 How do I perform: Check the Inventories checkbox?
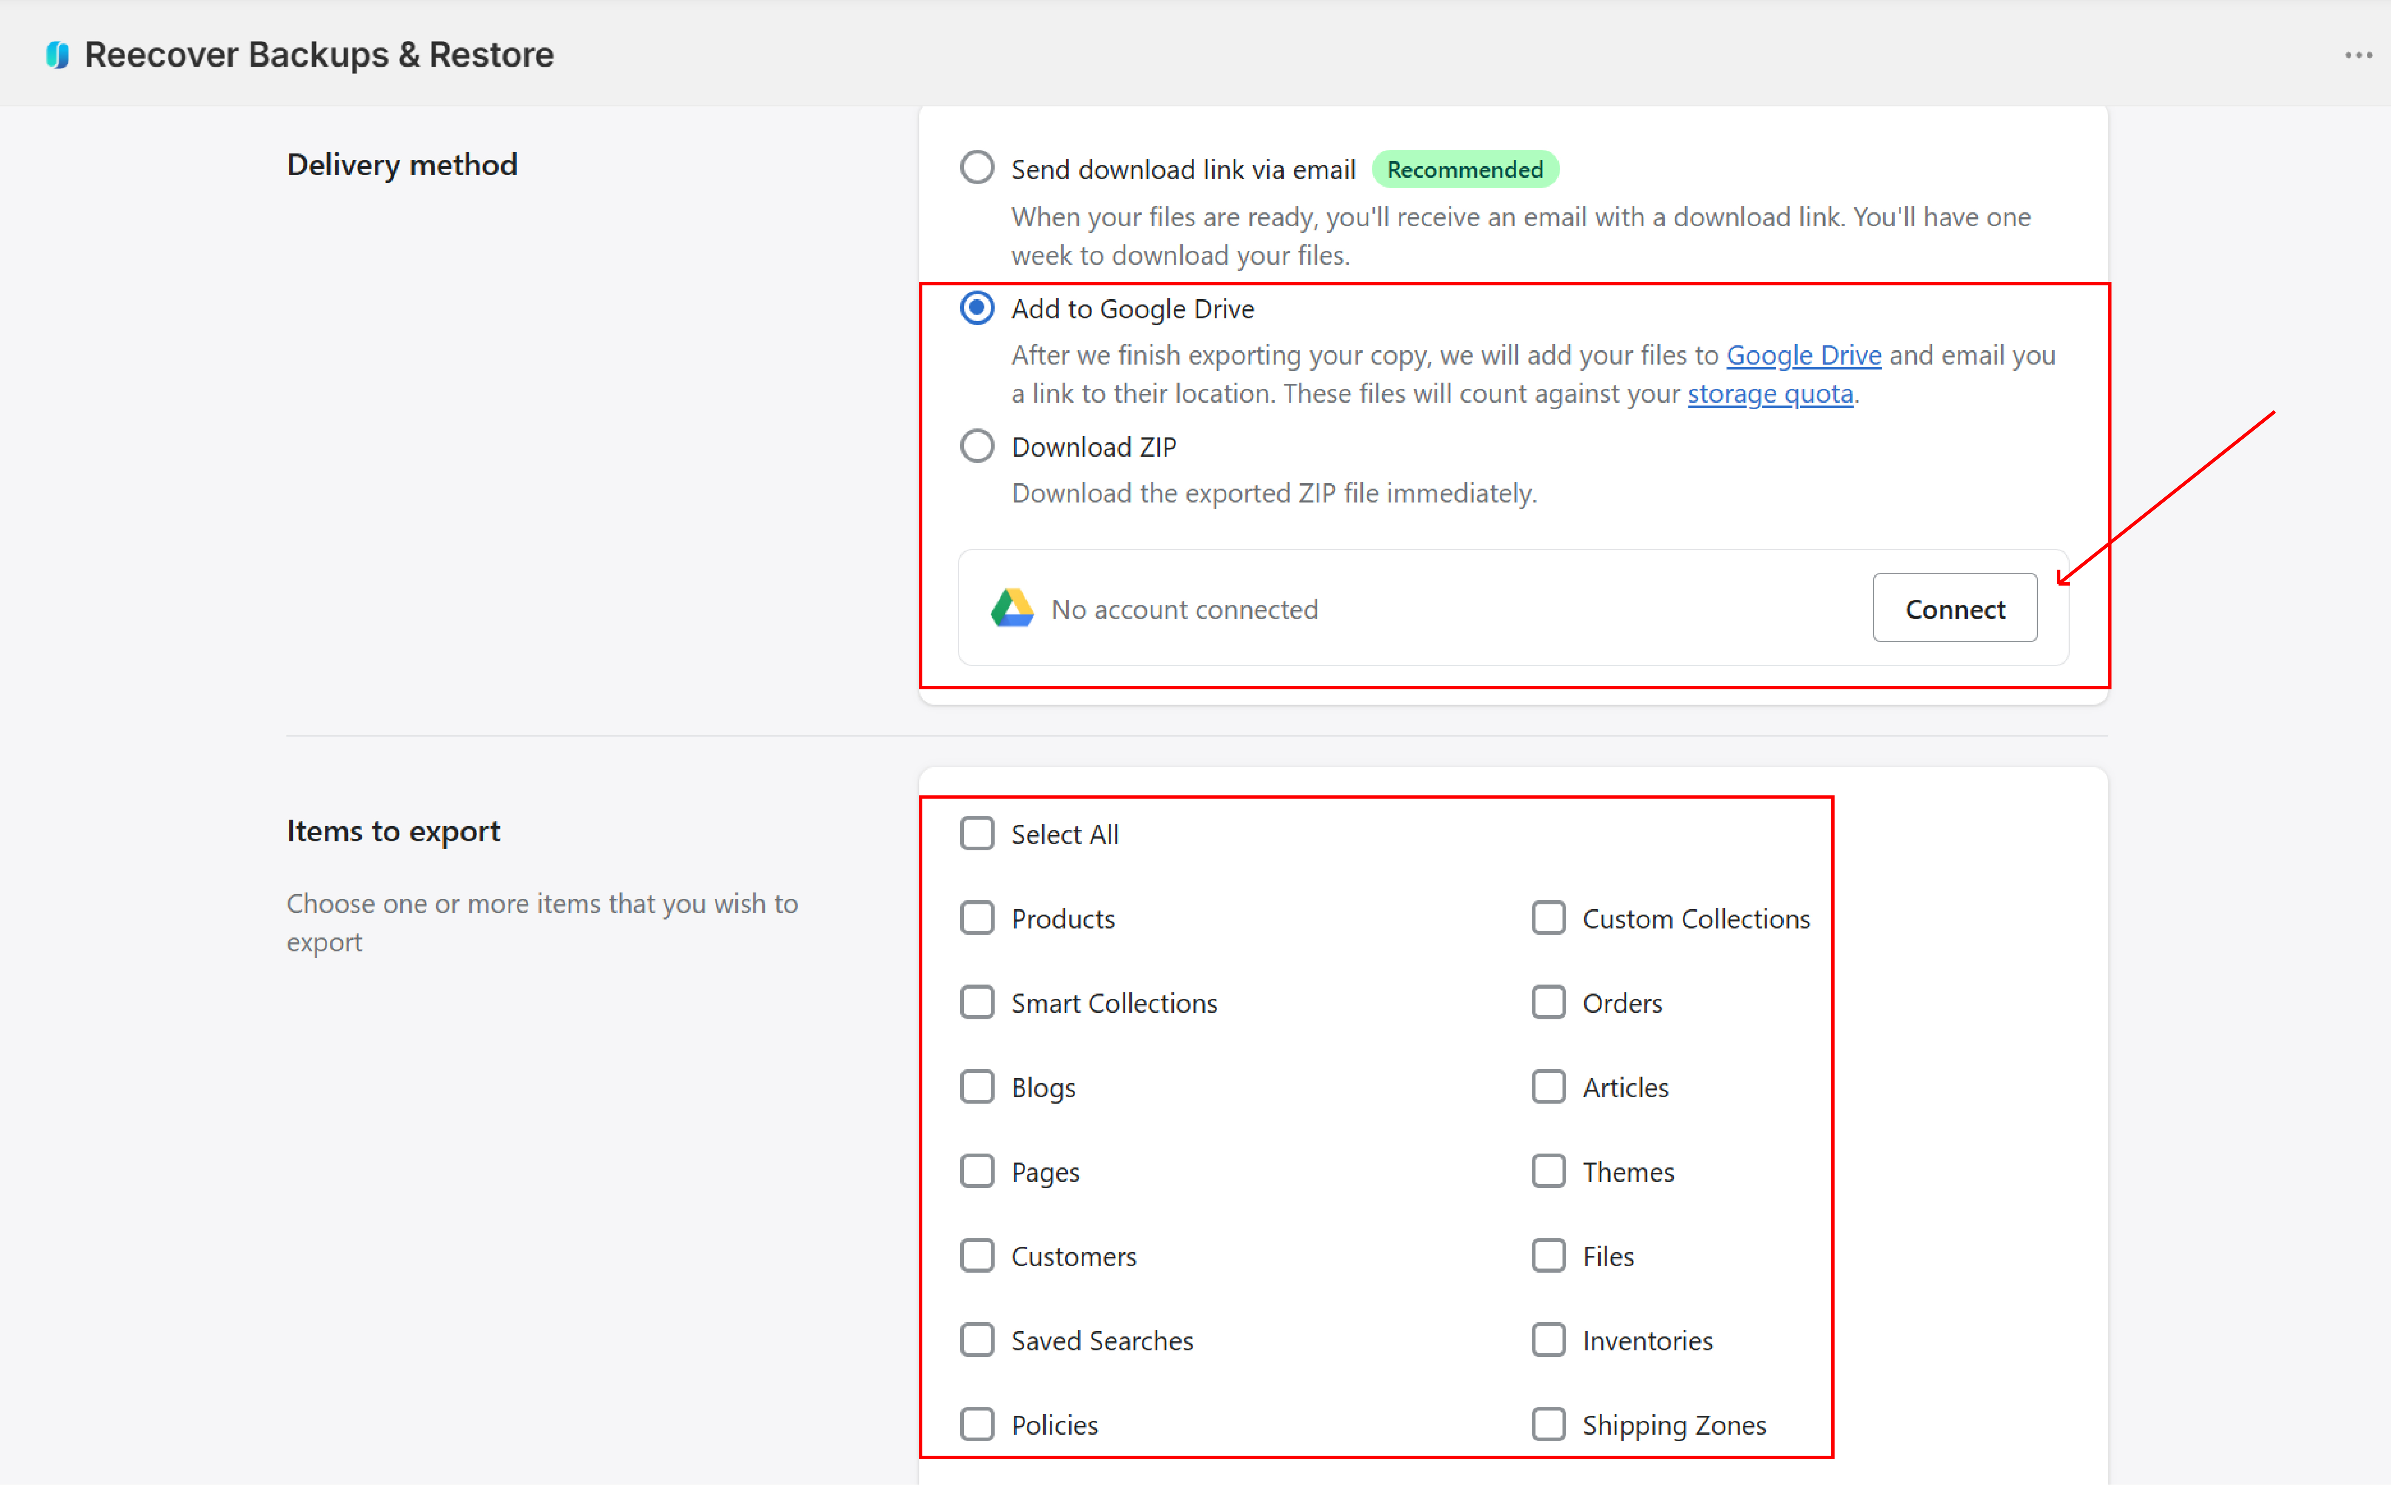click(x=1549, y=1341)
